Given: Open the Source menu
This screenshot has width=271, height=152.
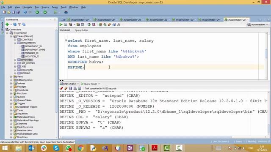Looking at the screenshot, I should click(x=45, y=7).
